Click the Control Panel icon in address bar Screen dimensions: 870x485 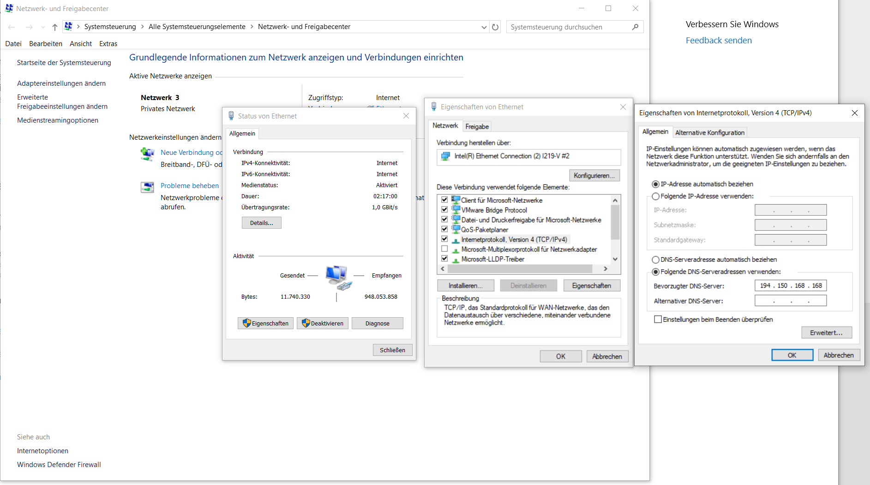(x=68, y=26)
